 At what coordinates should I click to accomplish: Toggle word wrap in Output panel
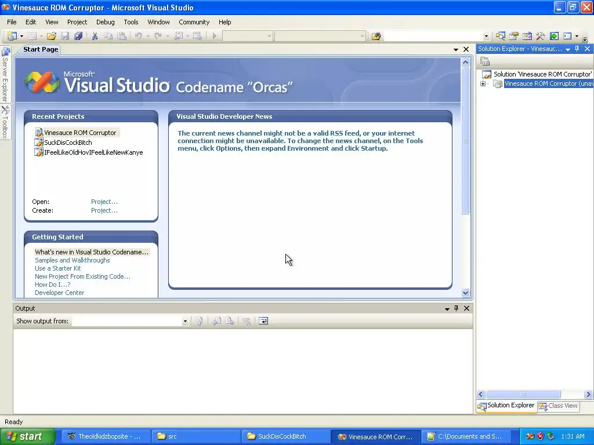263,321
